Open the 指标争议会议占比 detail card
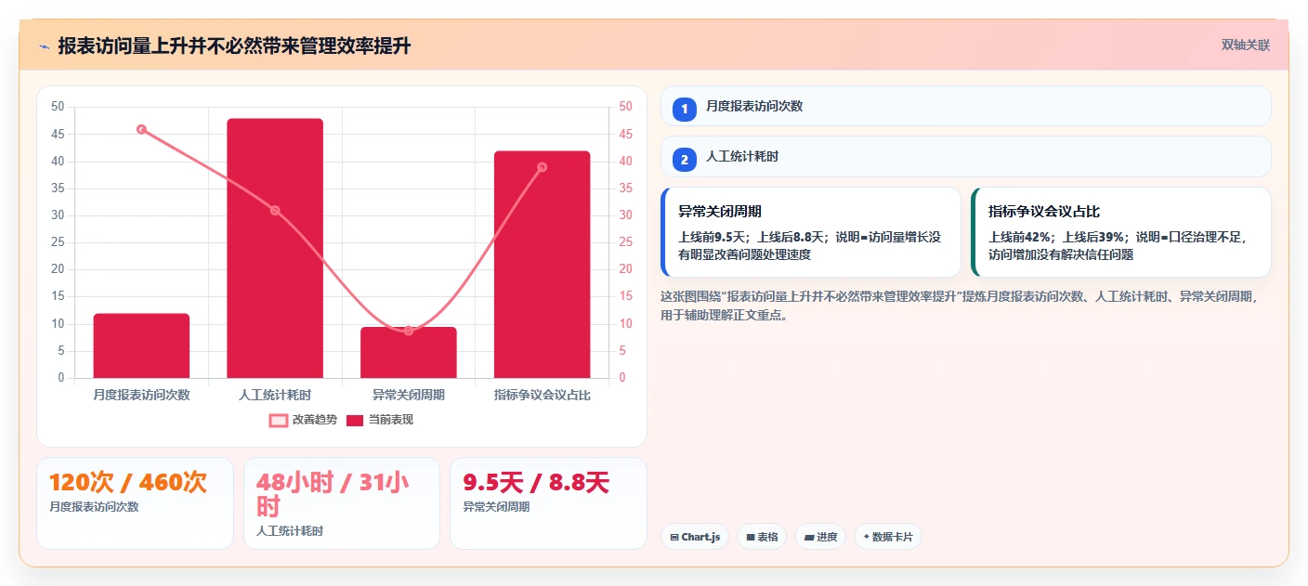 pos(1120,232)
